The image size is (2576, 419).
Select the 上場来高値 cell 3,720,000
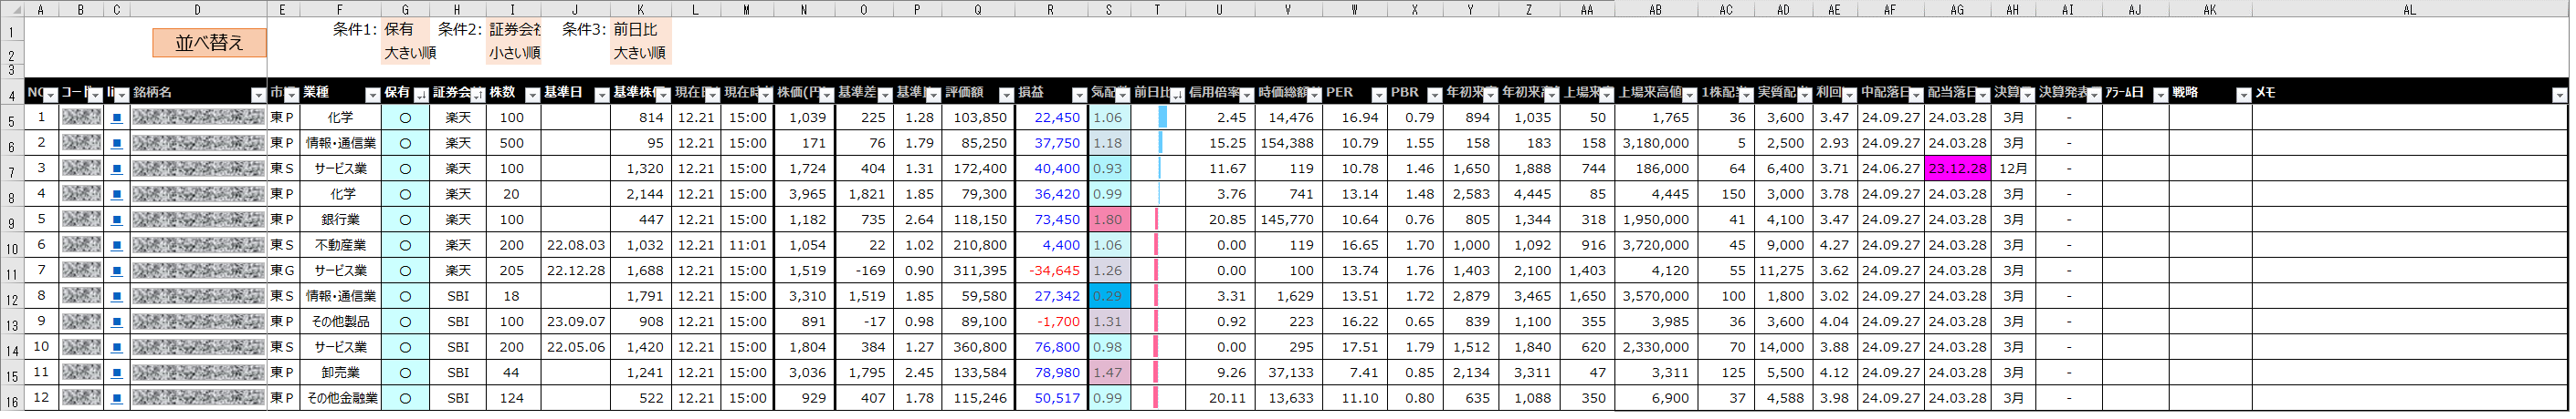[1656, 245]
